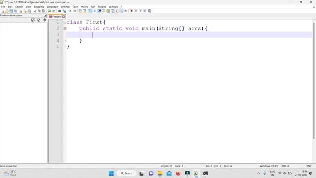Screen dimensions: 316x178
Task: Click the line "class First{" in editor
Action: tap(86, 22)
